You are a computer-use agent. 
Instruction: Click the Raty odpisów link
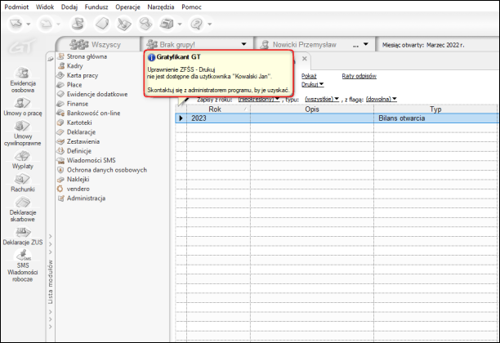(359, 76)
